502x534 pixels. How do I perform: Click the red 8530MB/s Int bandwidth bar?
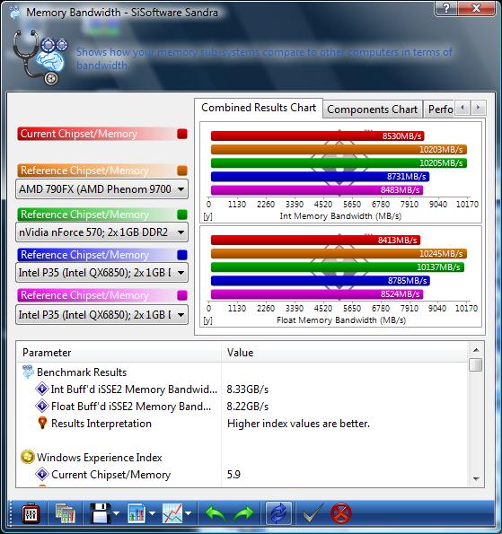point(318,136)
